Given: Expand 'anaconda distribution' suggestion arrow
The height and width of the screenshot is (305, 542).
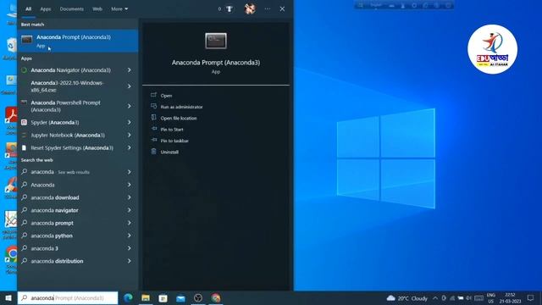Looking at the screenshot, I should point(130,261).
